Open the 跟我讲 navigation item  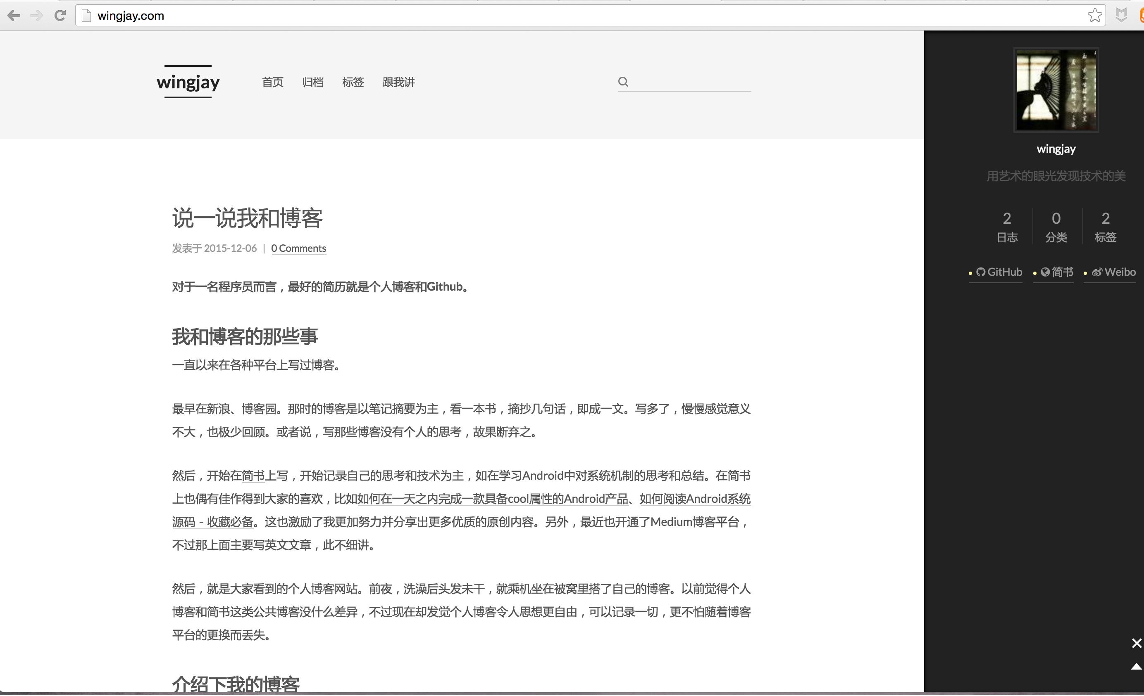(x=398, y=82)
